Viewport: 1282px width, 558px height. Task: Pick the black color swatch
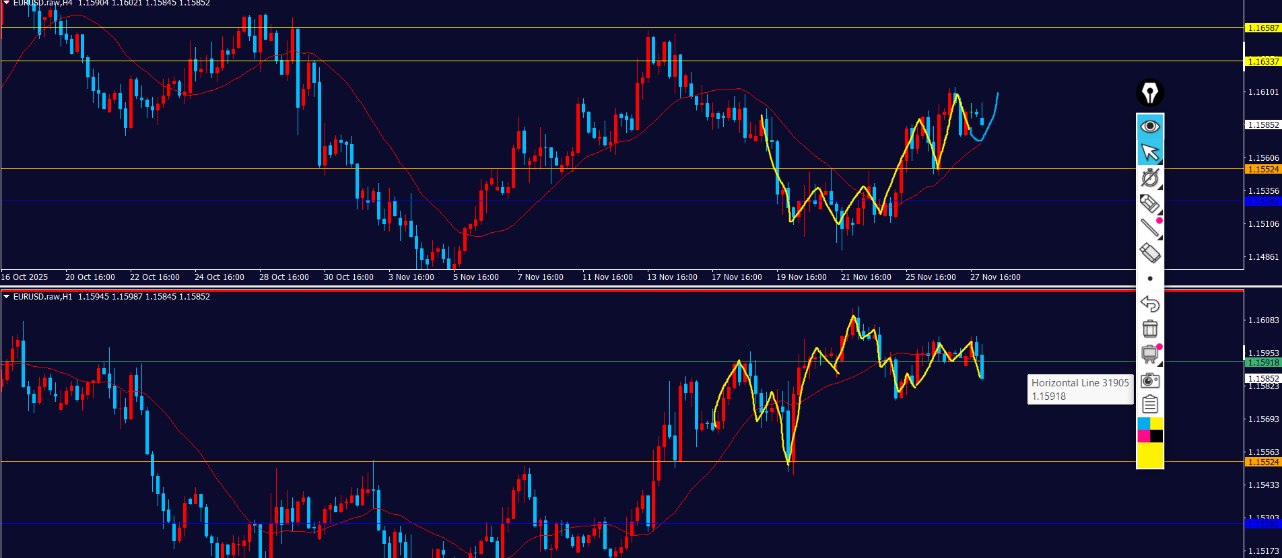click(1157, 436)
